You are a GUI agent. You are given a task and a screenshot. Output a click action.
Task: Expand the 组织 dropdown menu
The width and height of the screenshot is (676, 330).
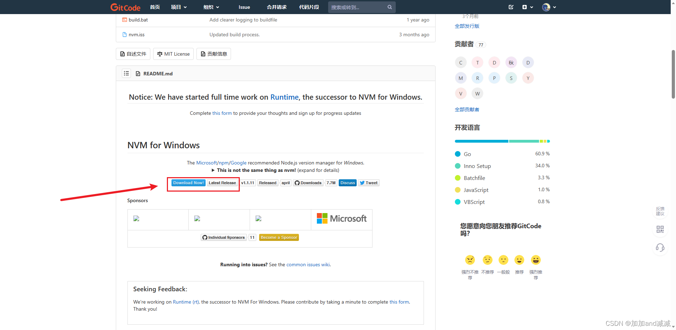211,7
